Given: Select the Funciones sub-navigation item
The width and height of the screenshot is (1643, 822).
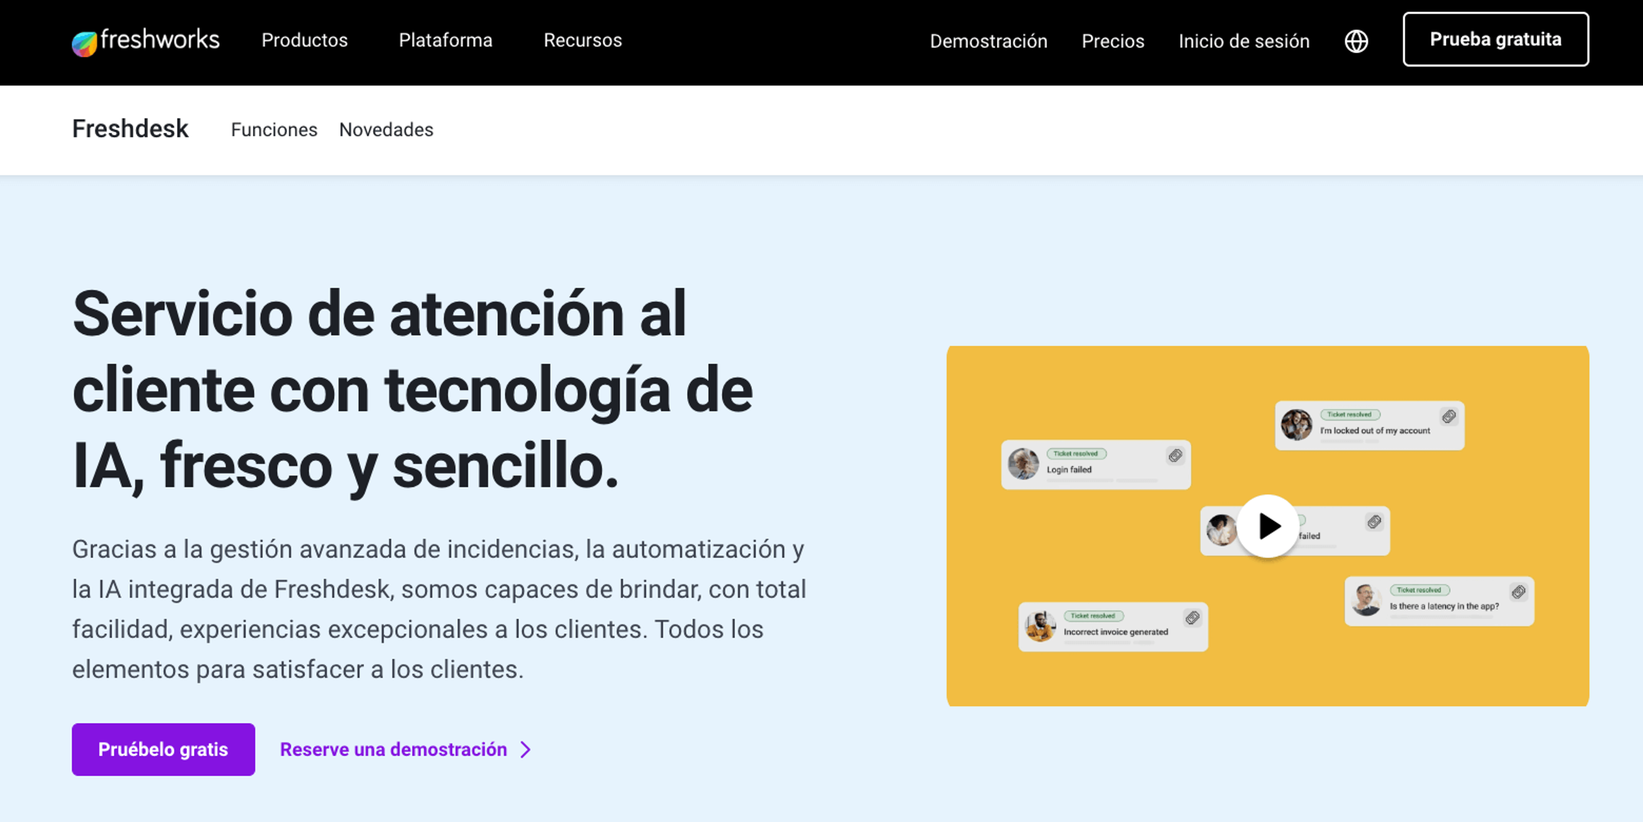Looking at the screenshot, I should pos(274,130).
